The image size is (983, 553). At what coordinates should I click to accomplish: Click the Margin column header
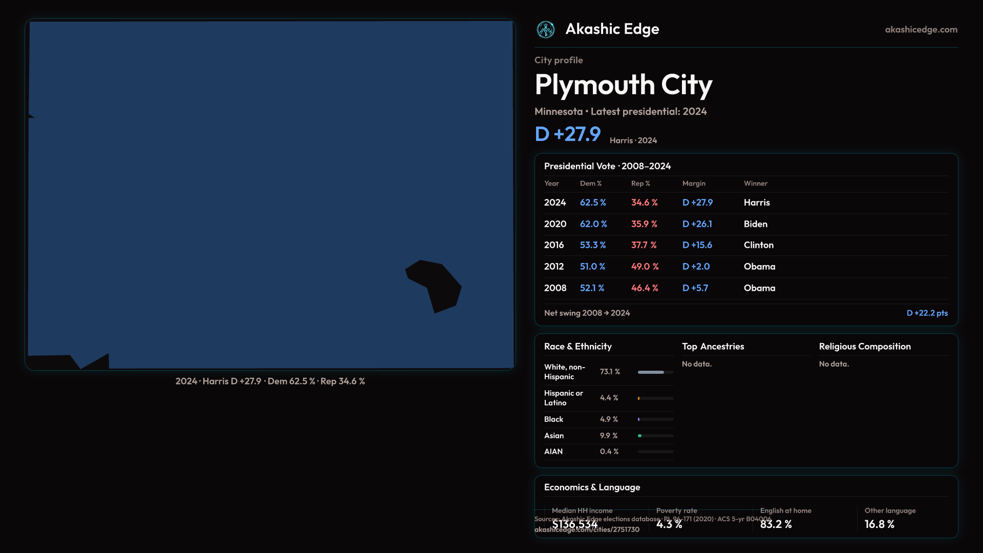(x=693, y=183)
